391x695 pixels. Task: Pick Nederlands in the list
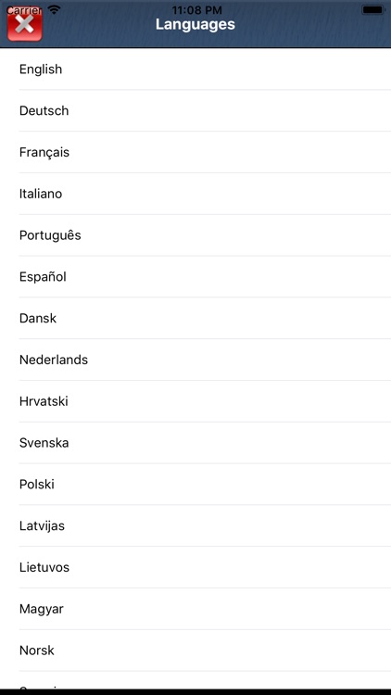(195, 360)
